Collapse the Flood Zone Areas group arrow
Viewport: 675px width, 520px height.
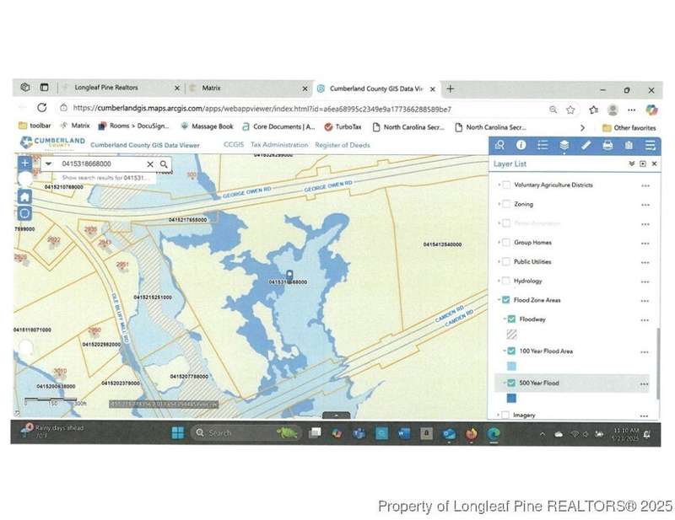[x=498, y=300]
